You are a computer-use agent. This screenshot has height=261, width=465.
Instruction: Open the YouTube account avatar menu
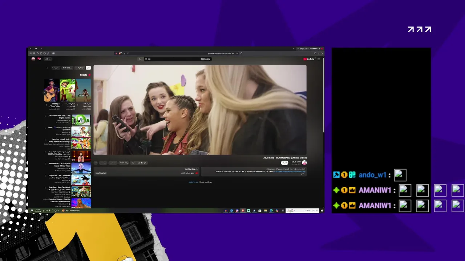tap(33, 59)
